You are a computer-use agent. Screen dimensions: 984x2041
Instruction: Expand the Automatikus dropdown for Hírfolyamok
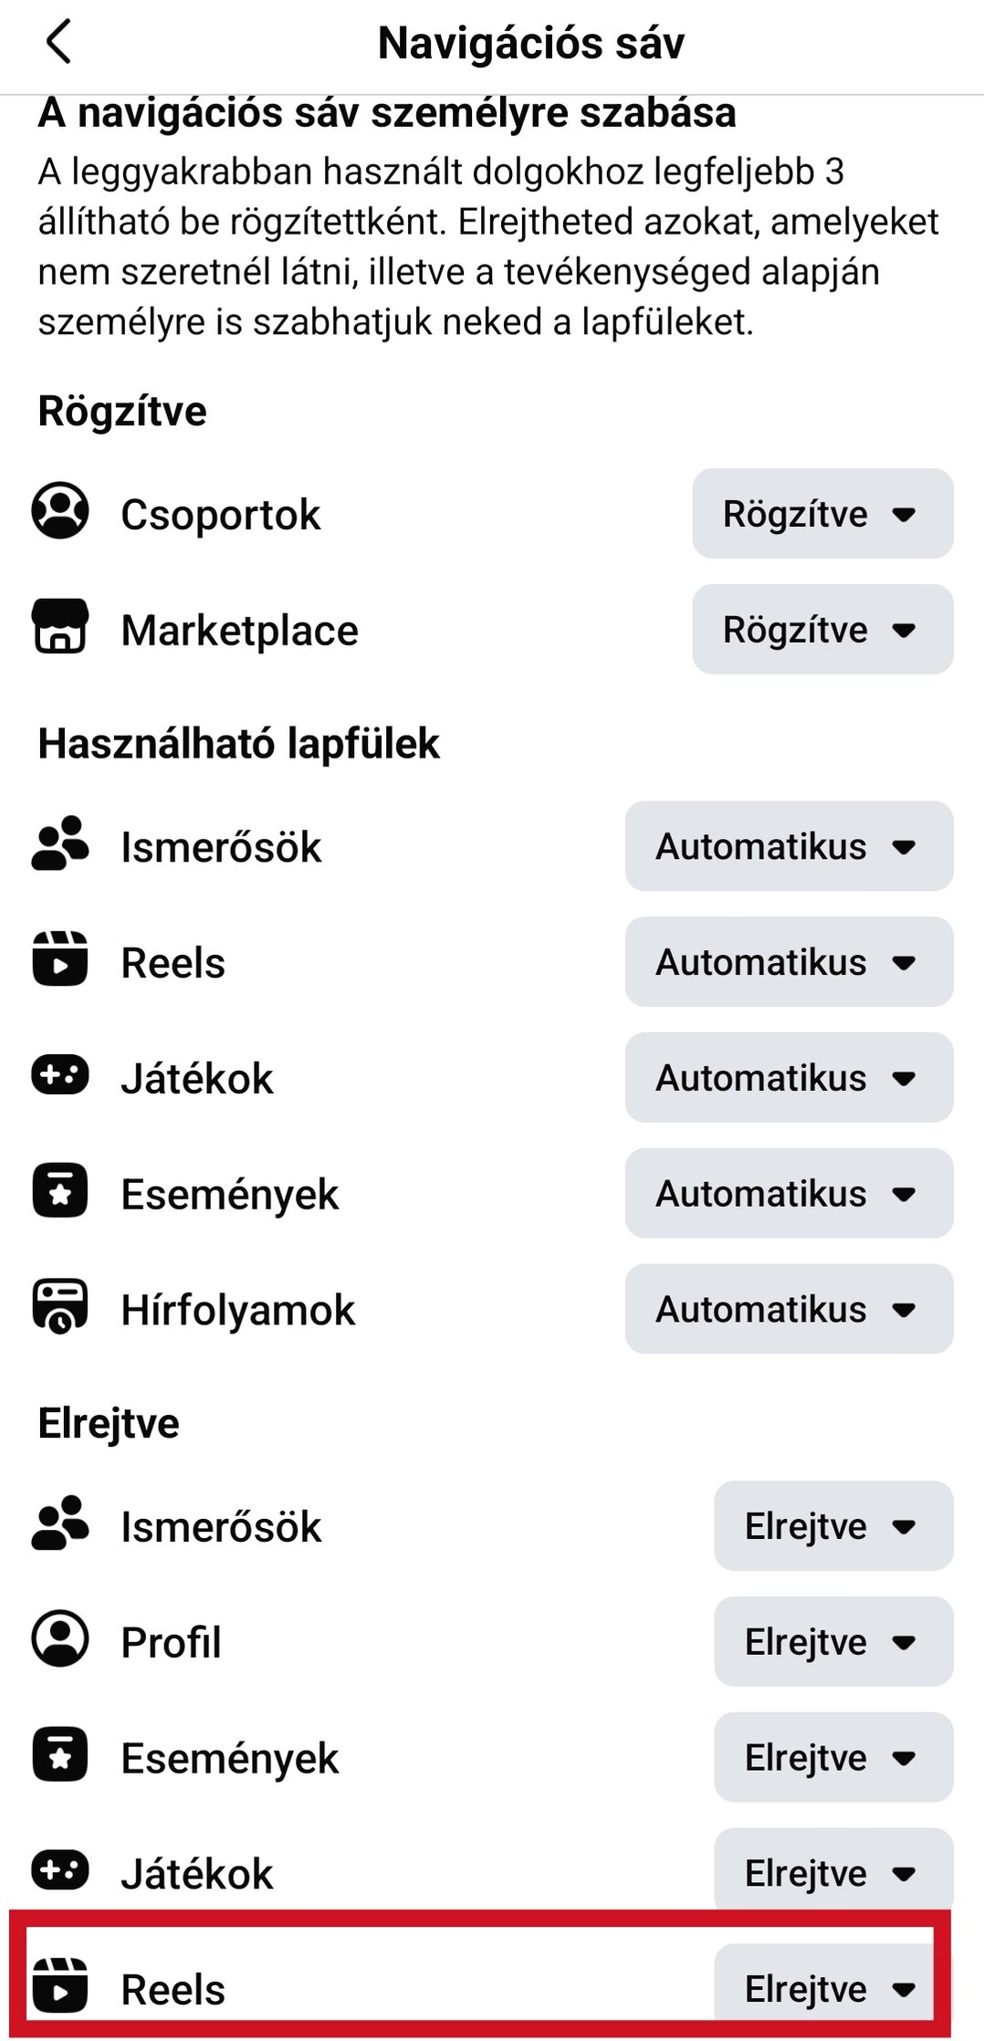[x=789, y=1309]
